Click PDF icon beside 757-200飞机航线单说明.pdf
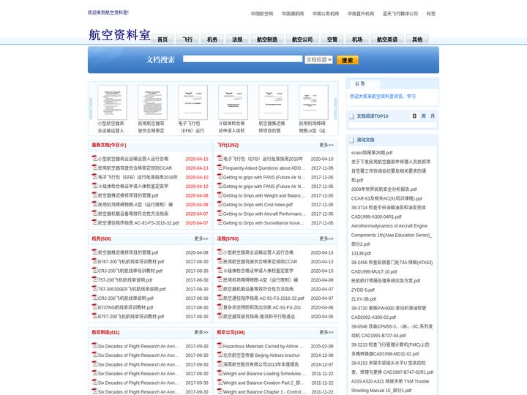The image size is (527, 395). 94,279
